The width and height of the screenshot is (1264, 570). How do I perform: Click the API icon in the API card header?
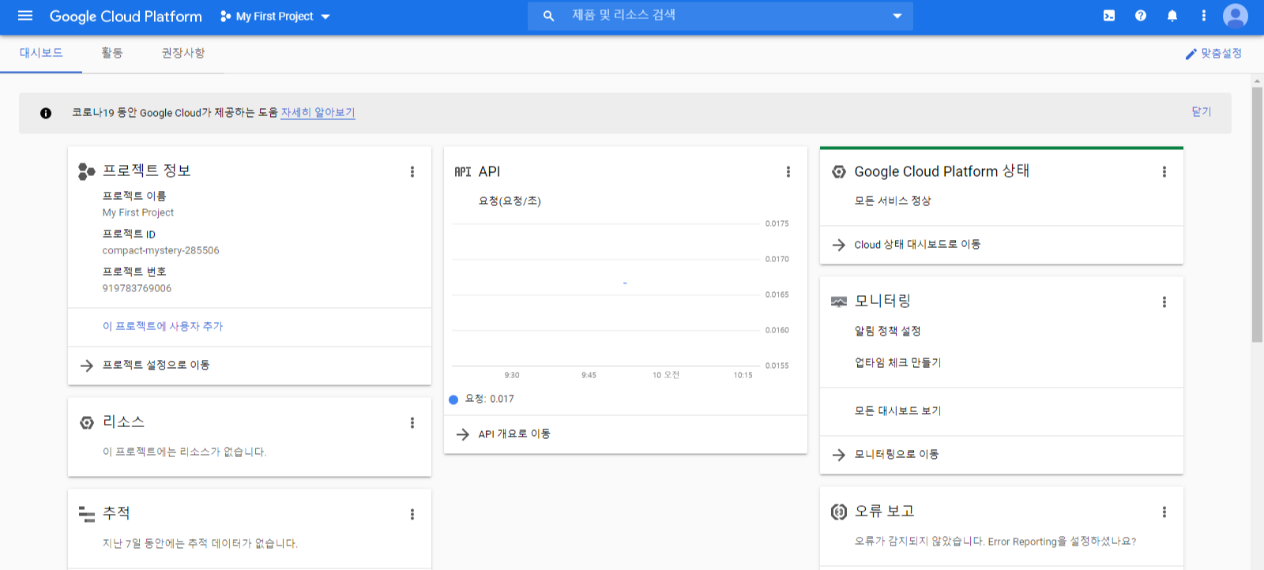point(463,171)
